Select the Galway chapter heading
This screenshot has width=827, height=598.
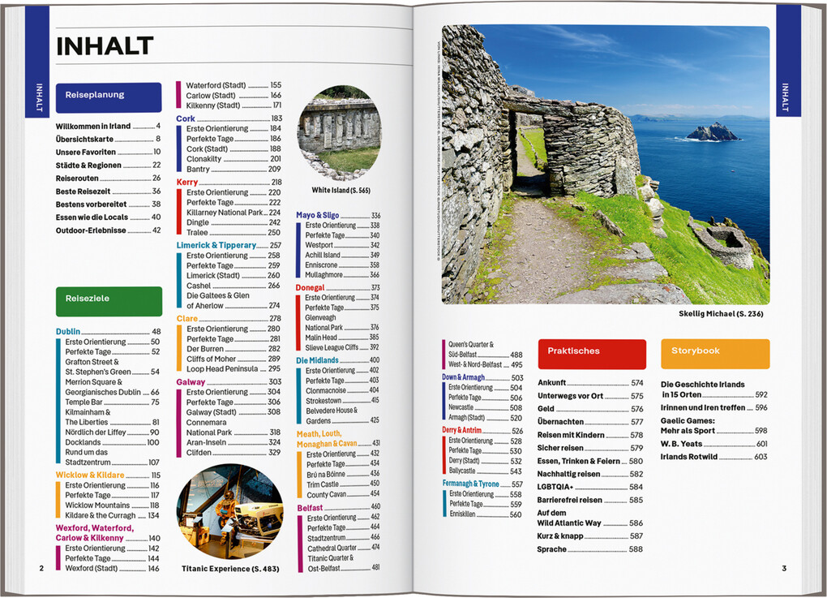(229, 382)
